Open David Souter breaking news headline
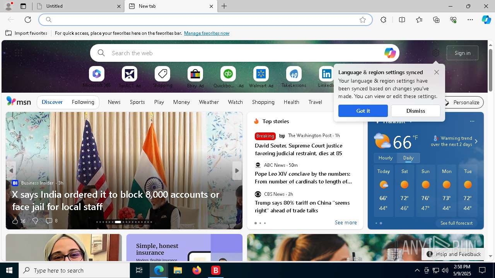Image resolution: width=495 pixels, height=278 pixels. click(x=299, y=149)
